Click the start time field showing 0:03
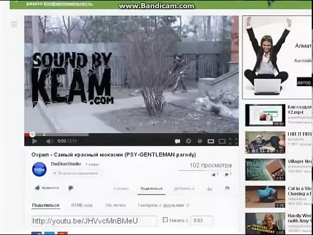 (201, 221)
